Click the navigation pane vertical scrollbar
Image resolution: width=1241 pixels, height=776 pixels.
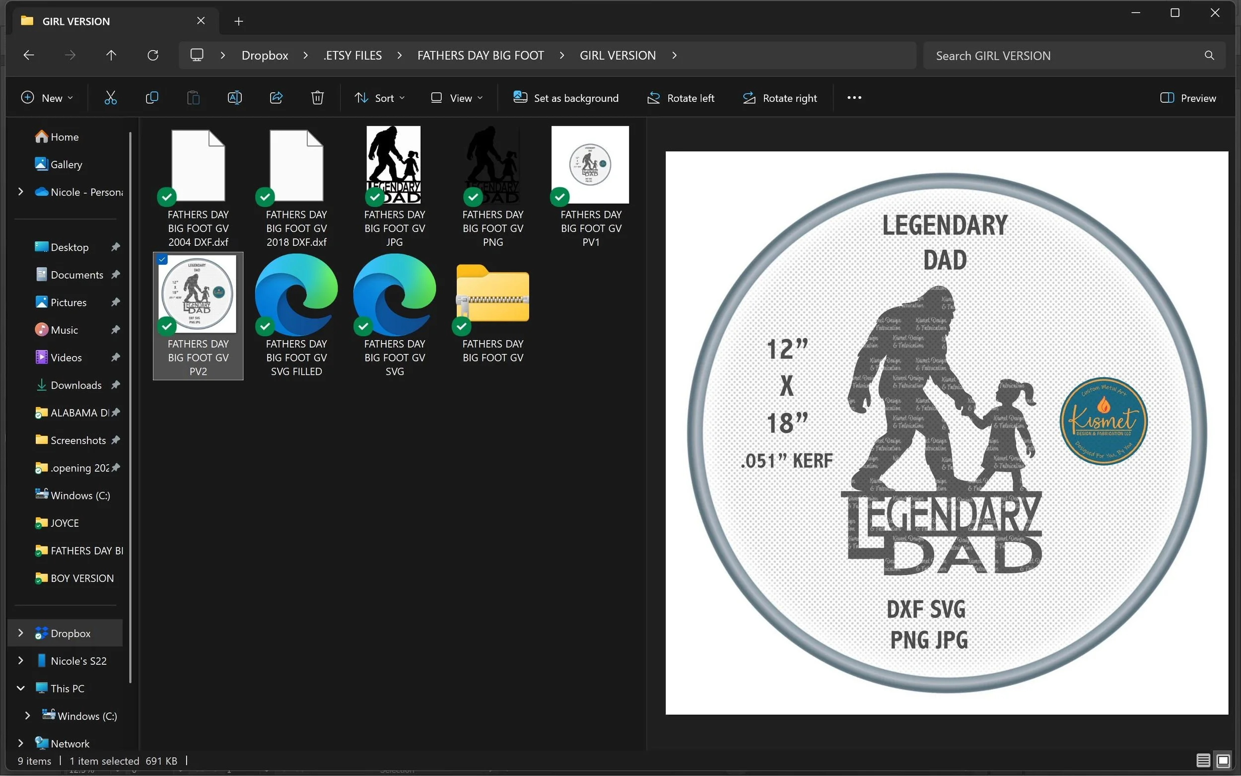coord(131,408)
